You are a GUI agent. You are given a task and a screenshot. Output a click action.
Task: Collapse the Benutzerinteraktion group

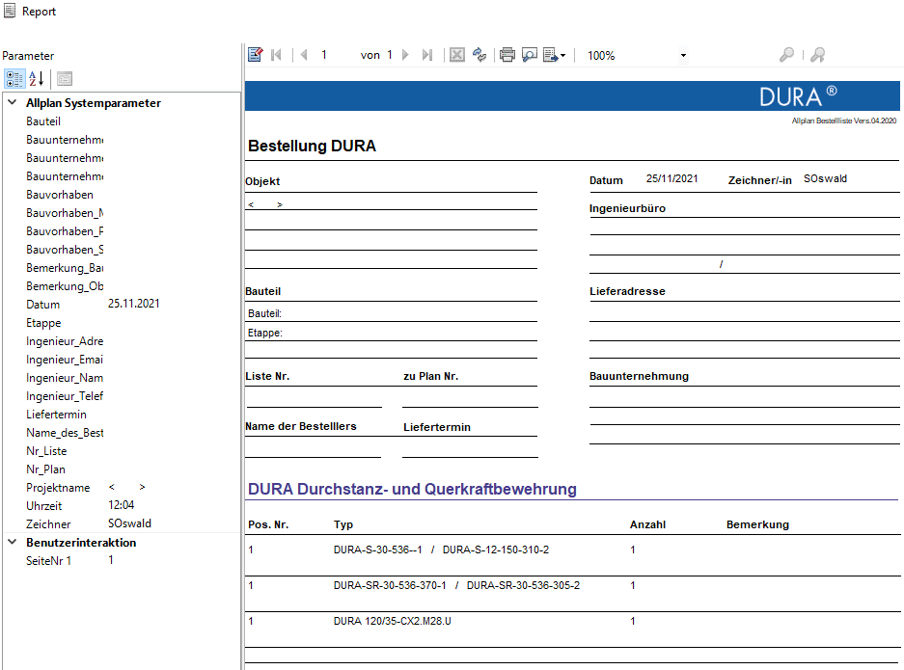coord(13,542)
